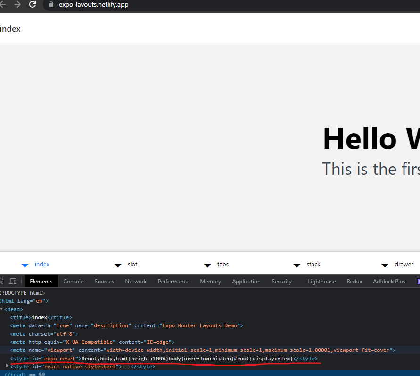Switch to the Console tab

pyautogui.click(x=74, y=281)
